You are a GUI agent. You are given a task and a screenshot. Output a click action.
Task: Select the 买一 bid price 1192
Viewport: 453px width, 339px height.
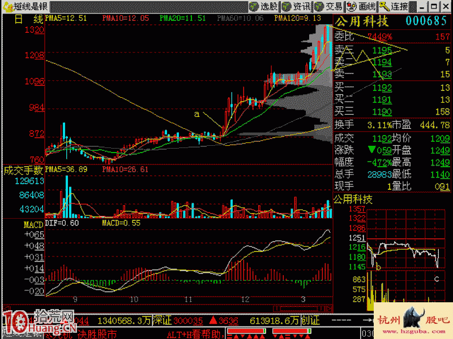(x=382, y=88)
